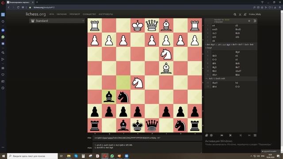
Task: Click the Windows taskbar search box
Action: tap(32, 156)
